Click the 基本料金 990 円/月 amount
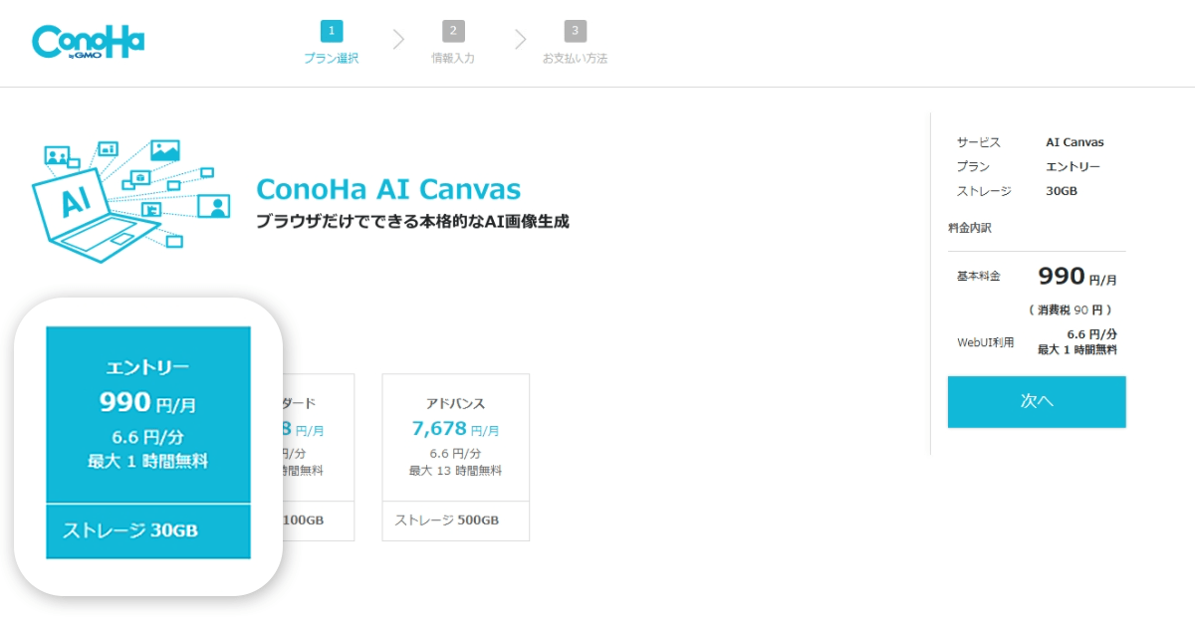Viewport: 1195px width, 617px height. pos(1077,277)
